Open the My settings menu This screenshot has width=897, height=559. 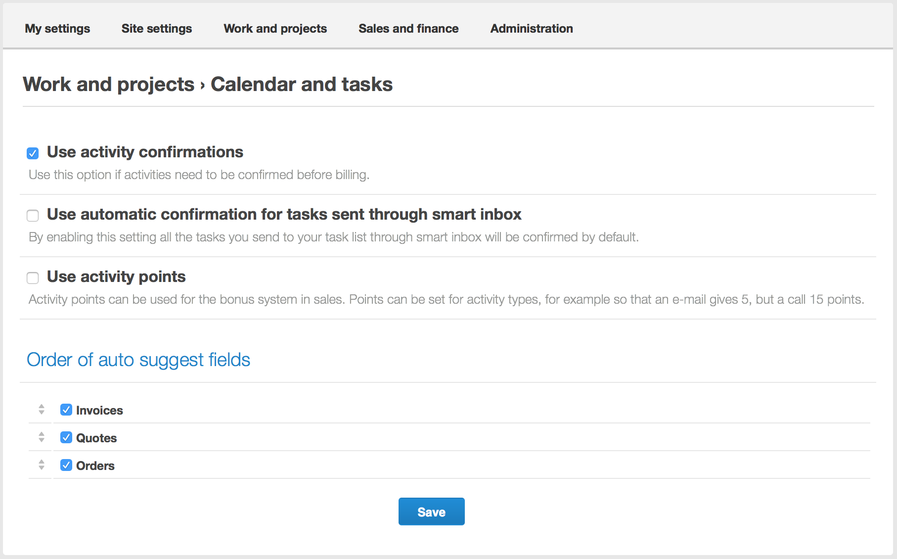coord(57,29)
